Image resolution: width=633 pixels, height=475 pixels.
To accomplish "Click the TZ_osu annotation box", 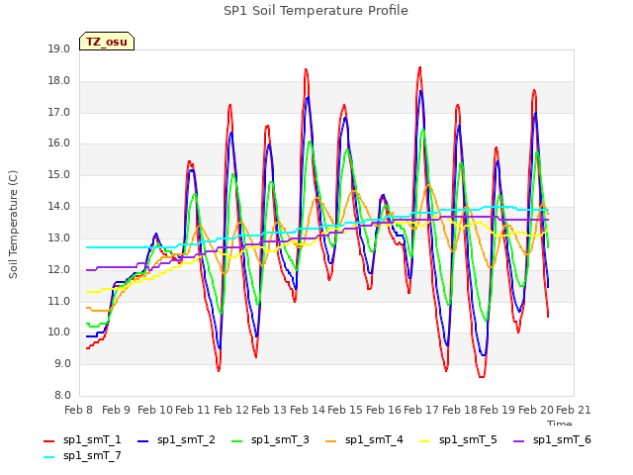I will [x=107, y=42].
